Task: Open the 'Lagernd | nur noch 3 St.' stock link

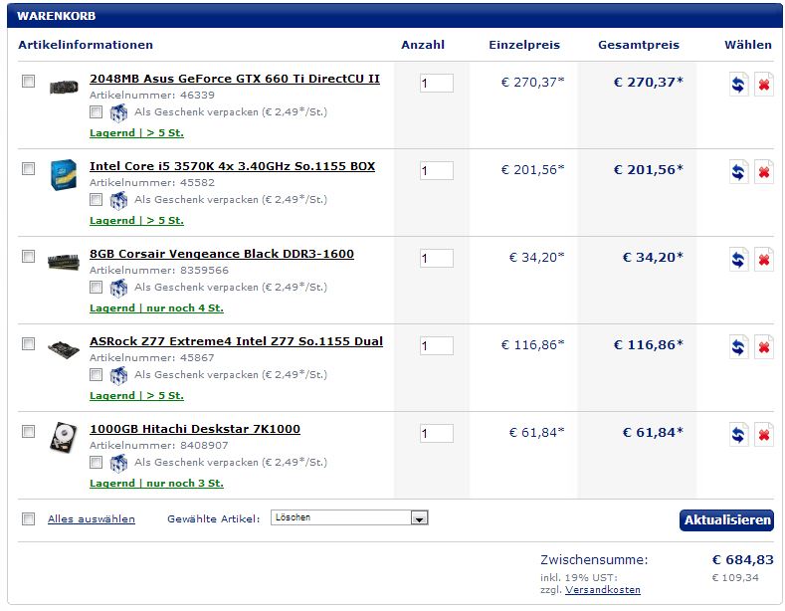Action: tap(156, 484)
